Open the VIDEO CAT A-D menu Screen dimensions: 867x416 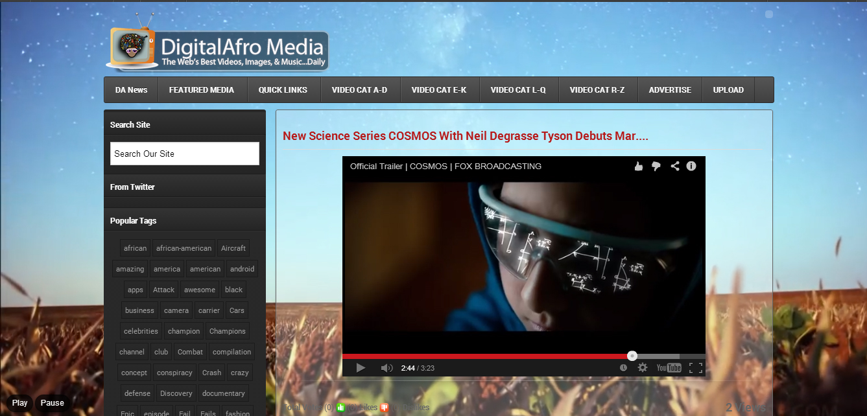[359, 90]
